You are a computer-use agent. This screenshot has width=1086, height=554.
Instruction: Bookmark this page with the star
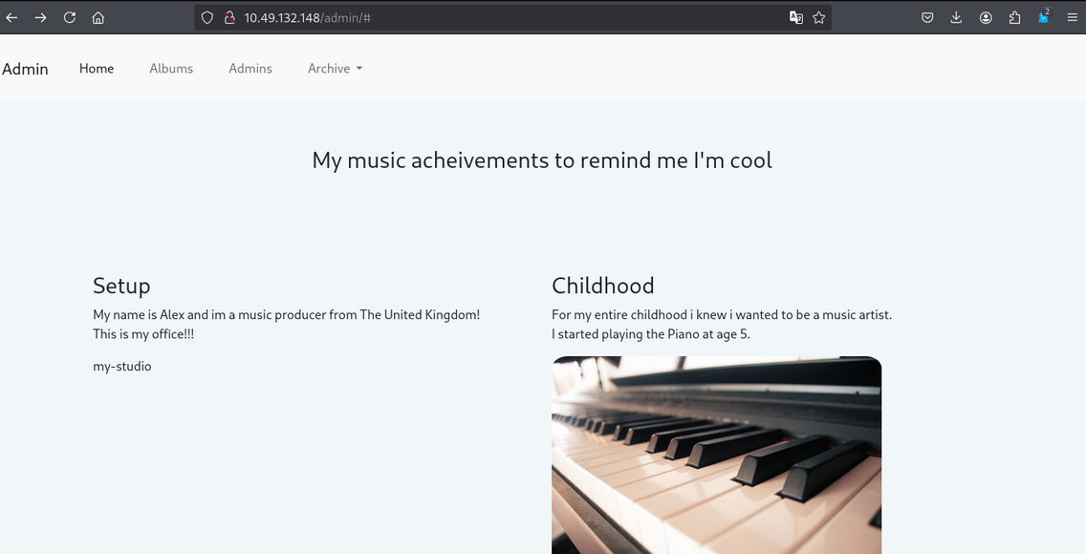point(819,17)
